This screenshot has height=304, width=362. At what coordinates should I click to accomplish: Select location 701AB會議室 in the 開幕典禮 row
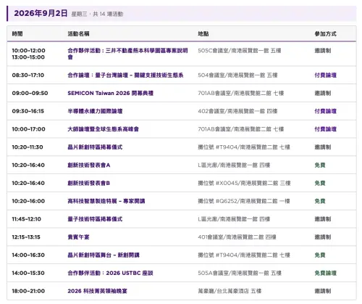click(x=240, y=93)
